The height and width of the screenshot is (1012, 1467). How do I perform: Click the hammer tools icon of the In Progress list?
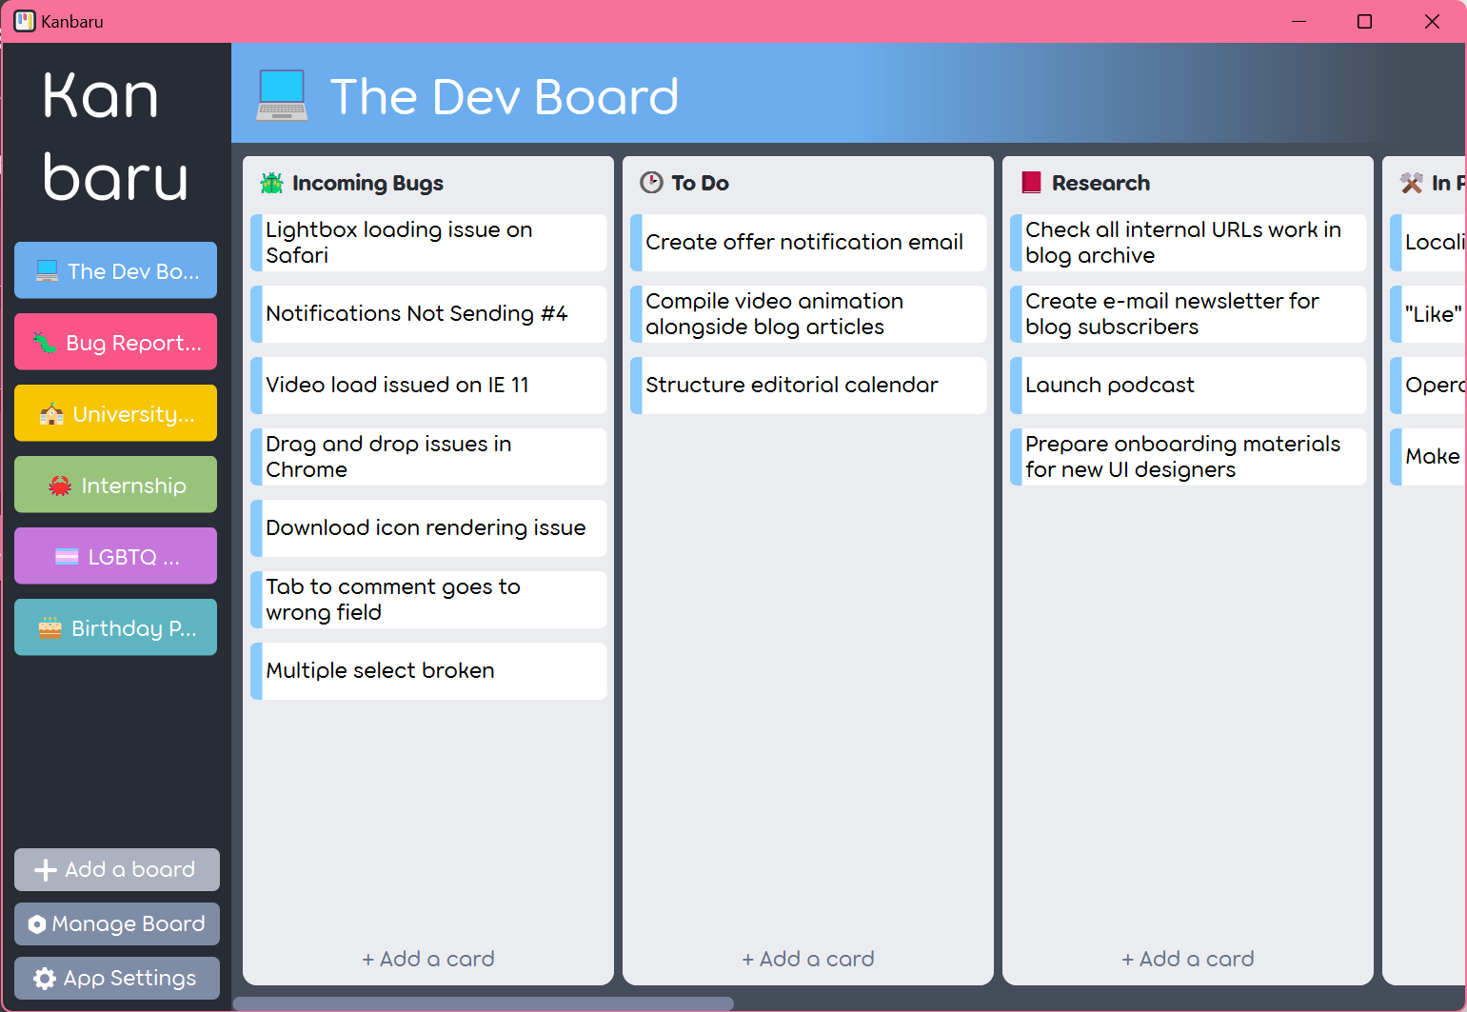click(x=1412, y=183)
